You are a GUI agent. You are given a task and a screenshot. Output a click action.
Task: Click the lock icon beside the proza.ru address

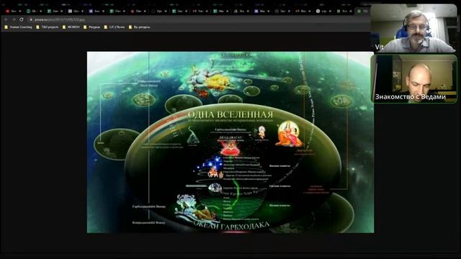click(31, 19)
